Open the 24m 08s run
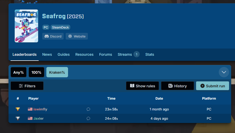Screen dimensions: 235x133 coord(111,119)
